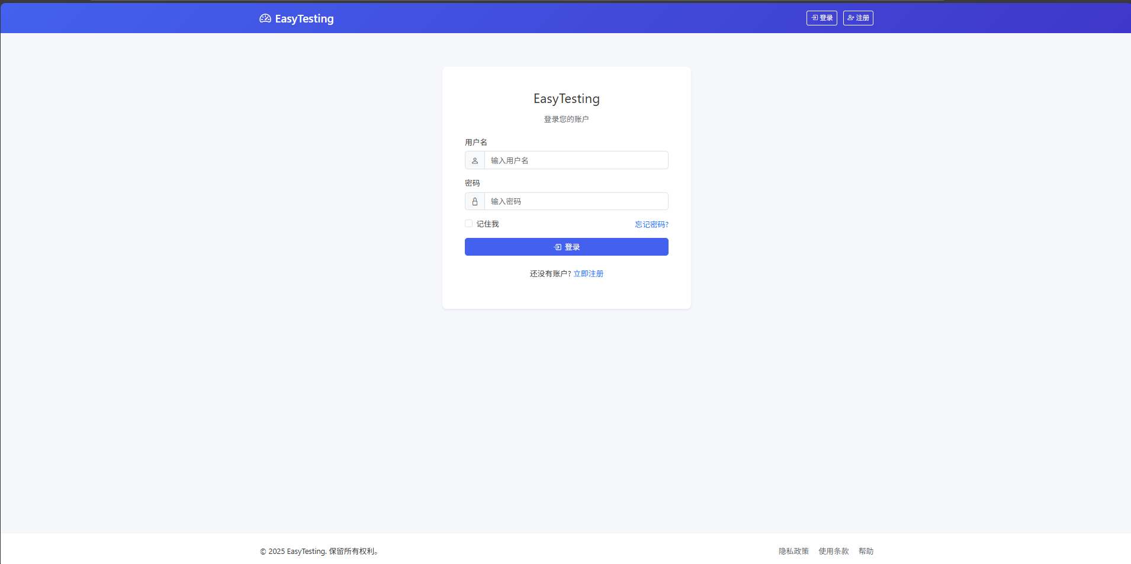Screen dimensions: 1131x564
Task: Click the 用户名 field label
Action: pos(476,142)
